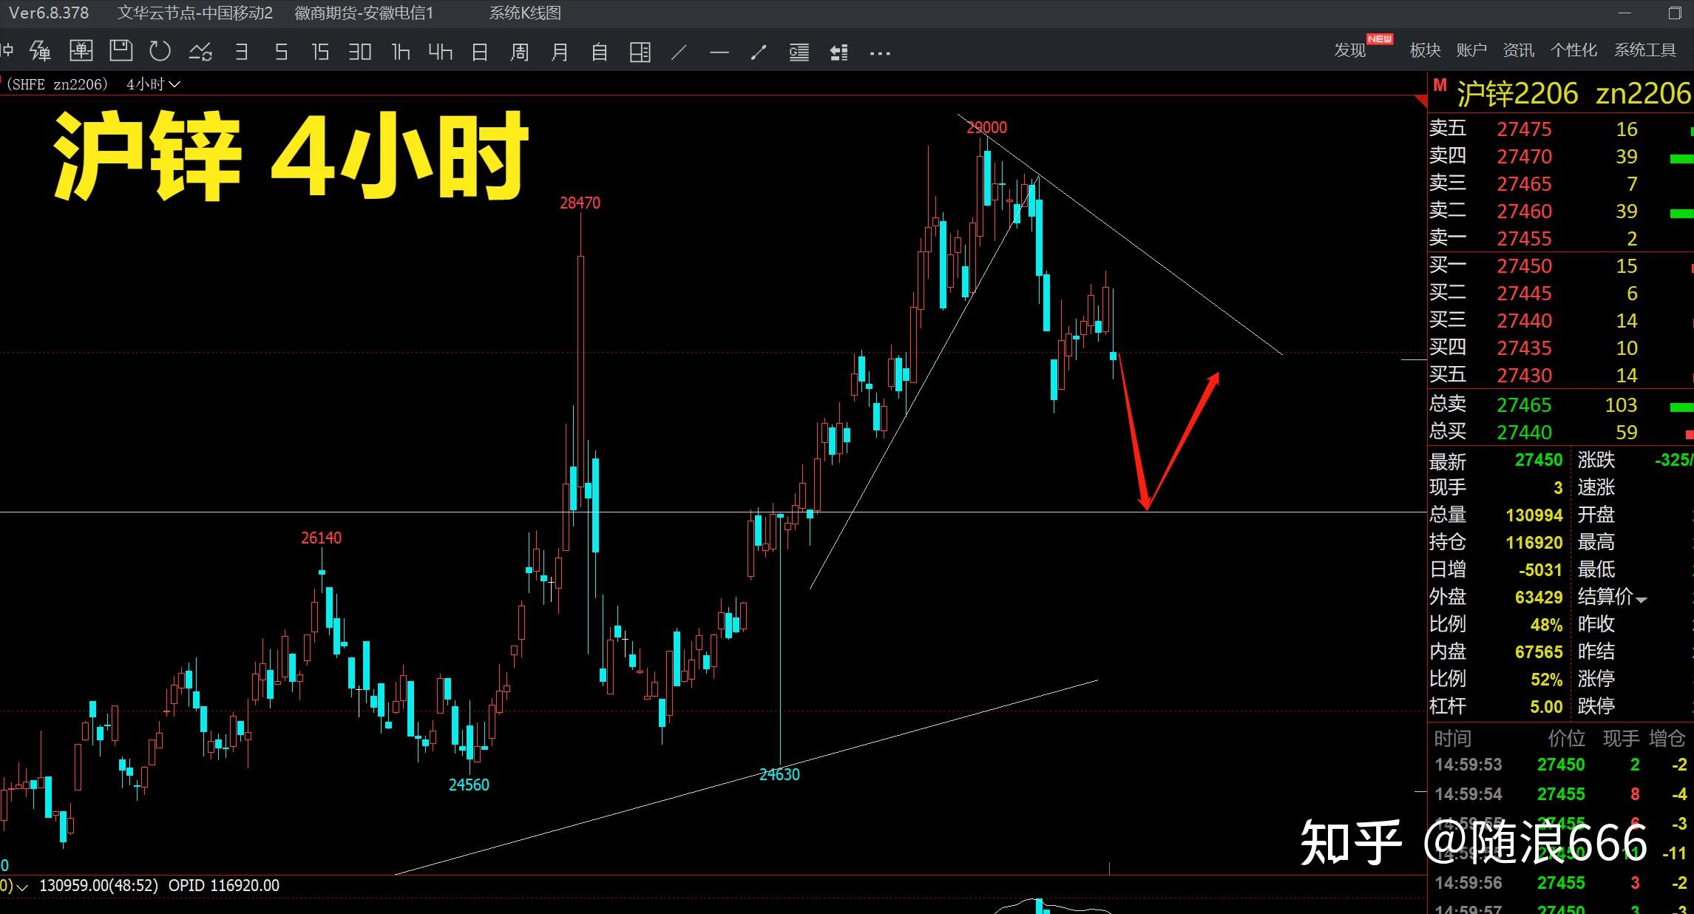The height and width of the screenshot is (914, 1694).
Task: Open the save layout icon
Action: (x=121, y=51)
